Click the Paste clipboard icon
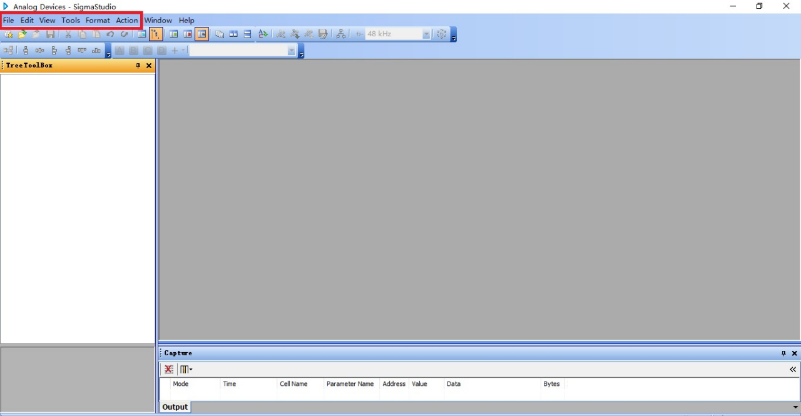Viewport: 801px width, 416px height. [96, 34]
